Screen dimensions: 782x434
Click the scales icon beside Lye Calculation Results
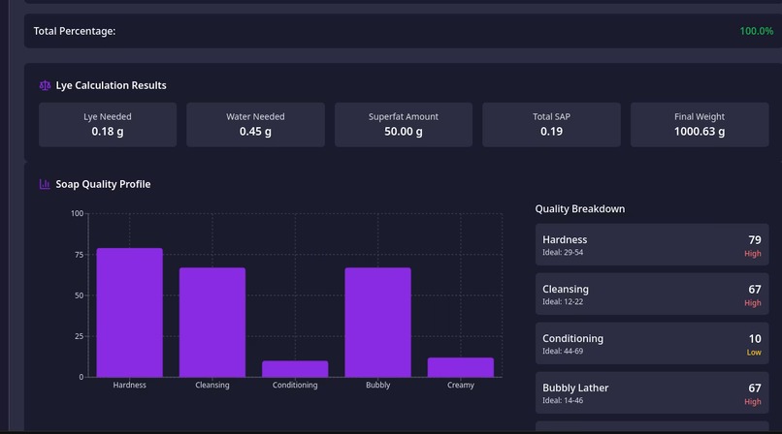click(45, 85)
